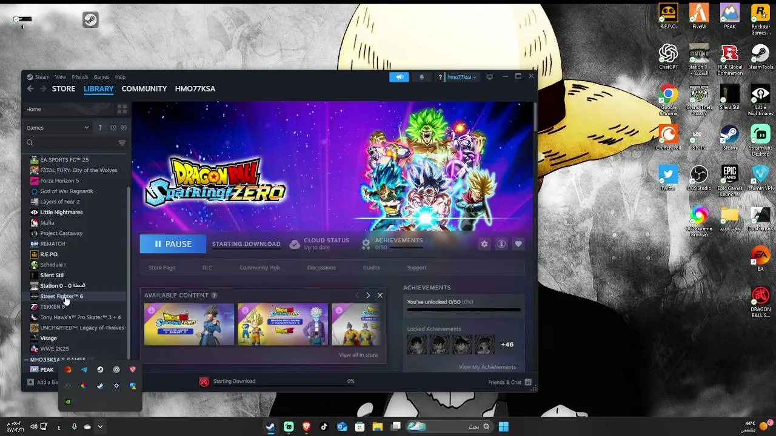
Task: Show the +46 more locked achievements
Action: click(x=507, y=345)
